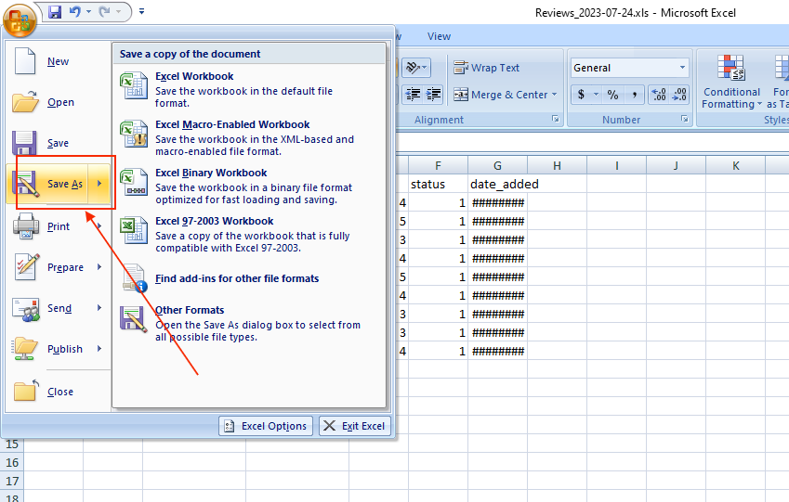This screenshot has width=789, height=502.
Task: Select column H header
Action: [x=557, y=165]
